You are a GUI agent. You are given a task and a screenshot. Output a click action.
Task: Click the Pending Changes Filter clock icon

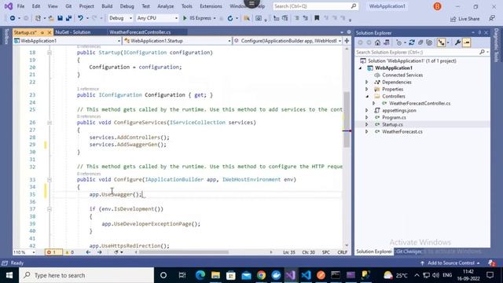click(x=398, y=42)
